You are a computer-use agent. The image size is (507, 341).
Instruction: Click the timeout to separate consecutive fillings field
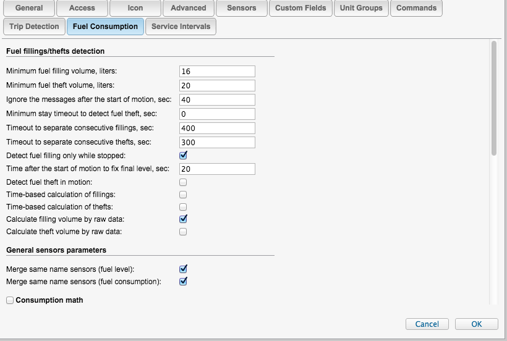click(x=217, y=128)
